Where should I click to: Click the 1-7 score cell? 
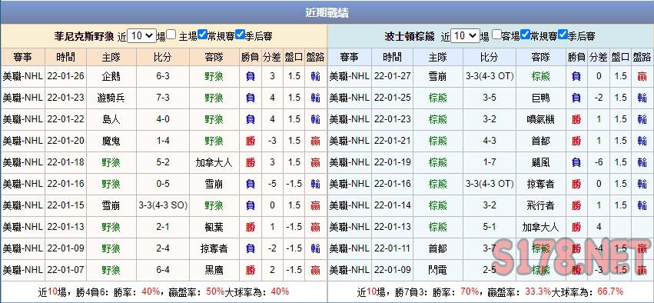pos(490,162)
